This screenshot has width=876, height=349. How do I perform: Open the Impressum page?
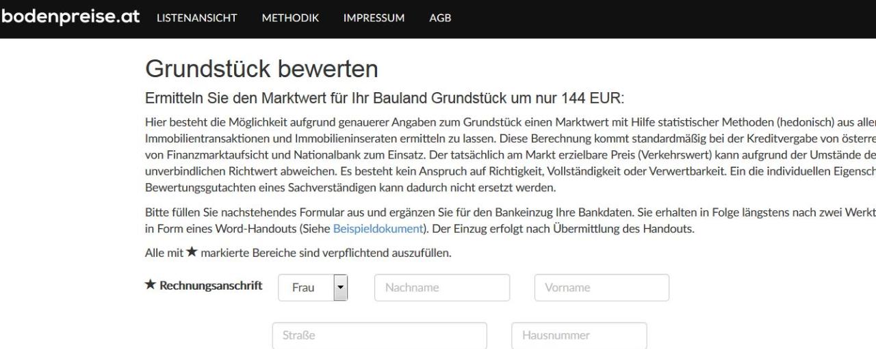[x=374, y=18]
